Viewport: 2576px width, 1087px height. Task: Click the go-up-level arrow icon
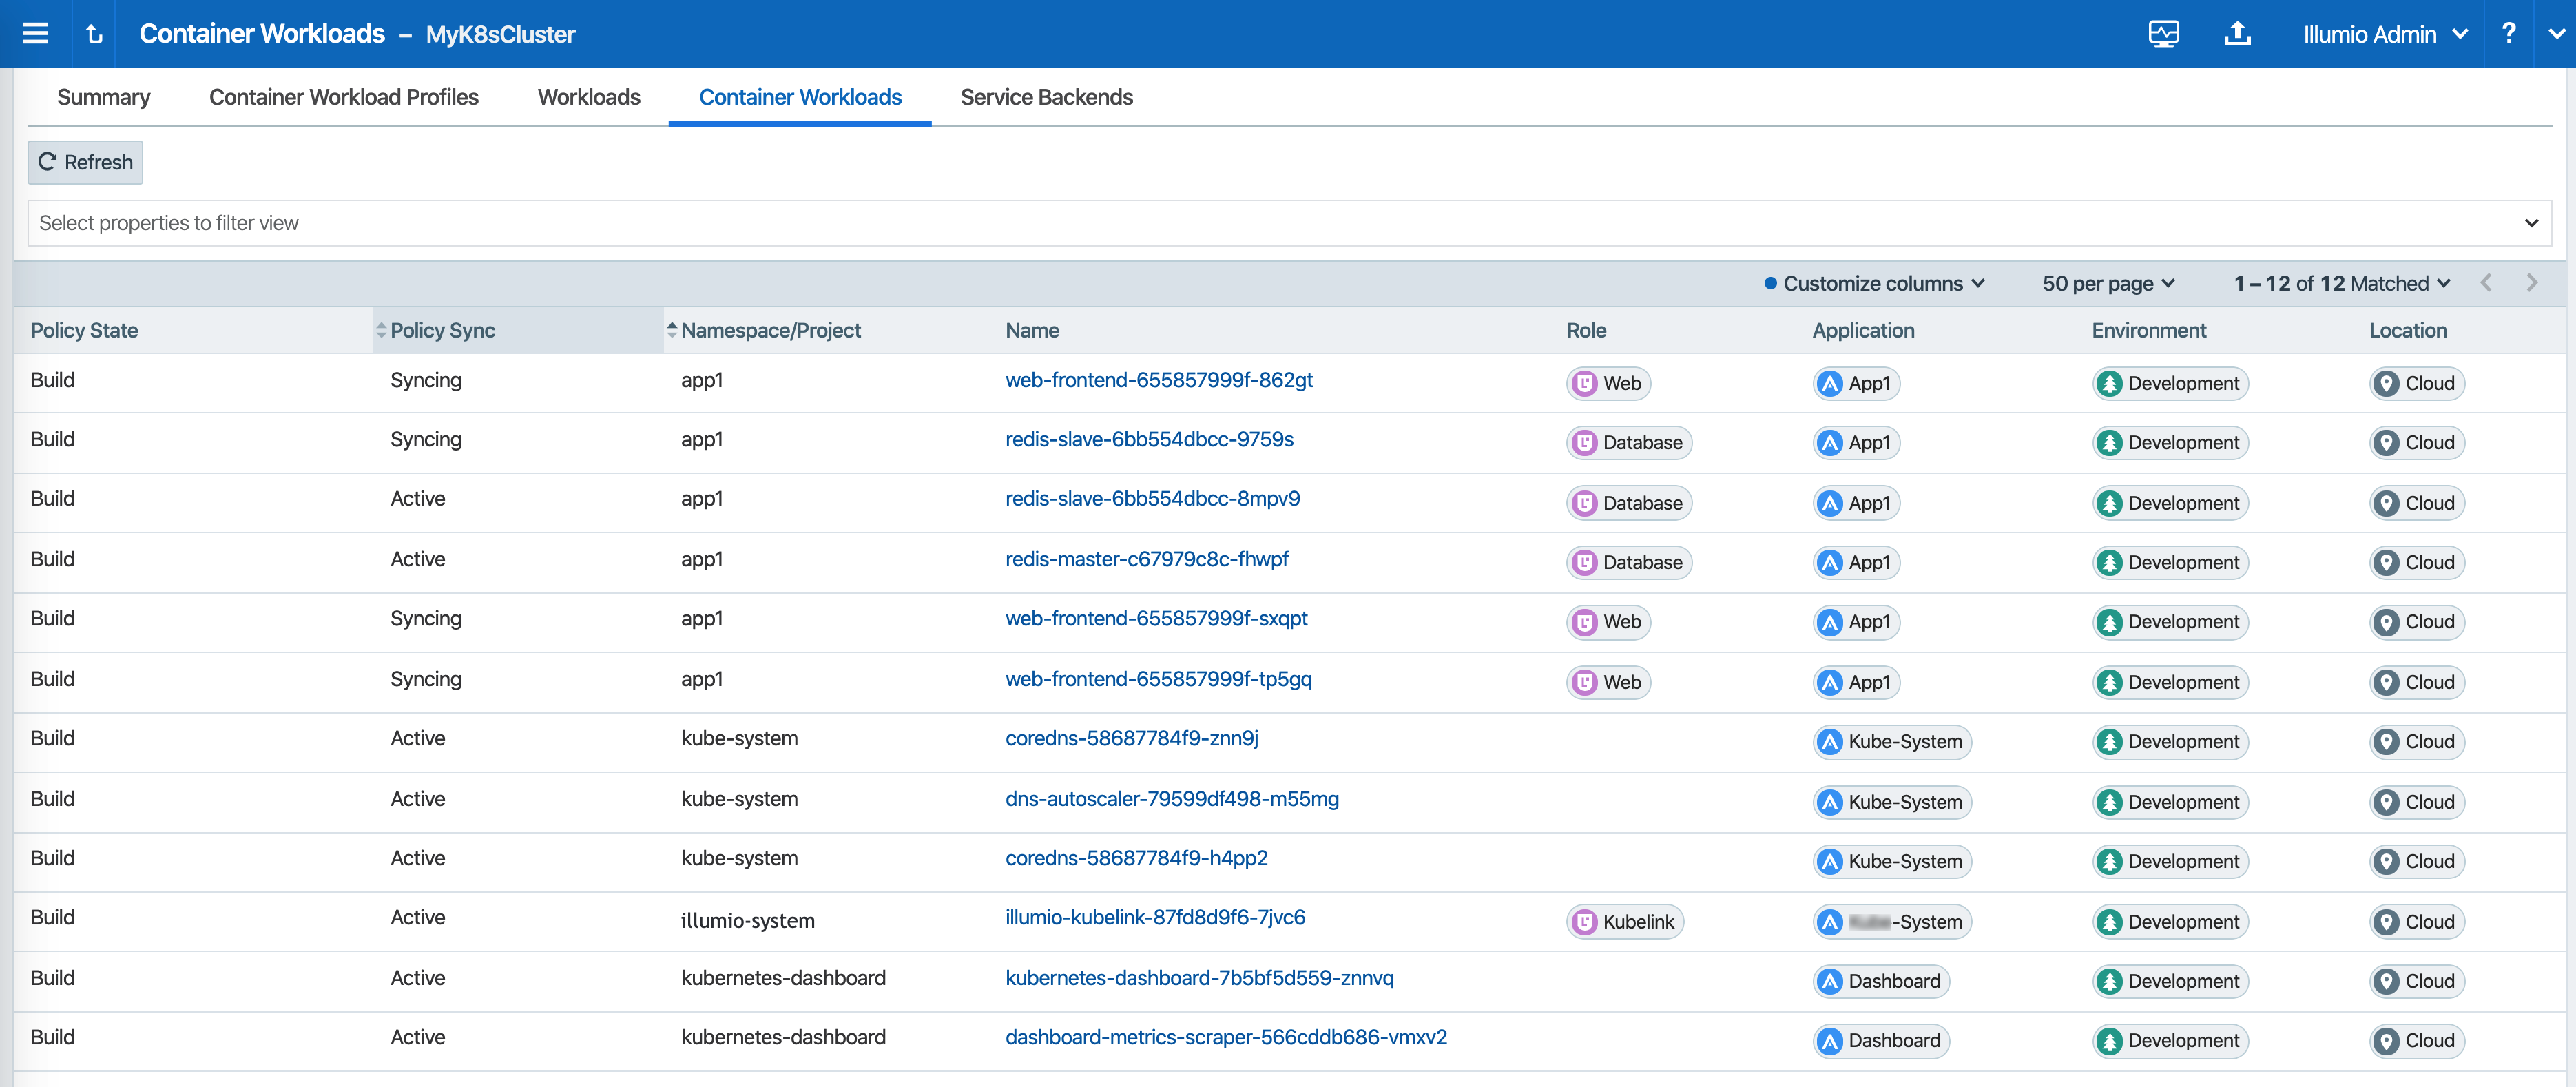pyautogui.click(x=95, y=34)
